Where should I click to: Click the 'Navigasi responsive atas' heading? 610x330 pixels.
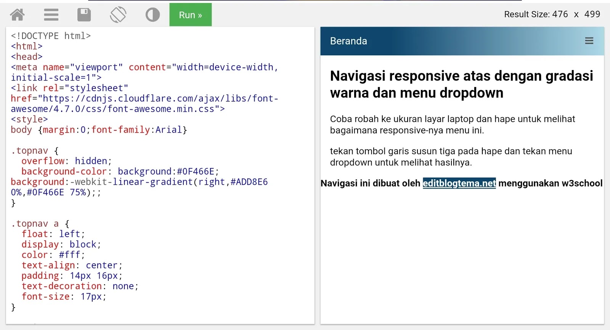pos(462,84)
